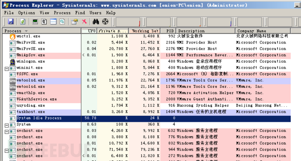
Task: Sort by the PID column header
Action: click(x=168, y=31)
